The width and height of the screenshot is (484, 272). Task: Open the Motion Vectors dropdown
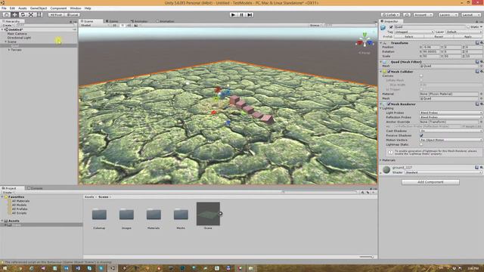tap(451, 140)
